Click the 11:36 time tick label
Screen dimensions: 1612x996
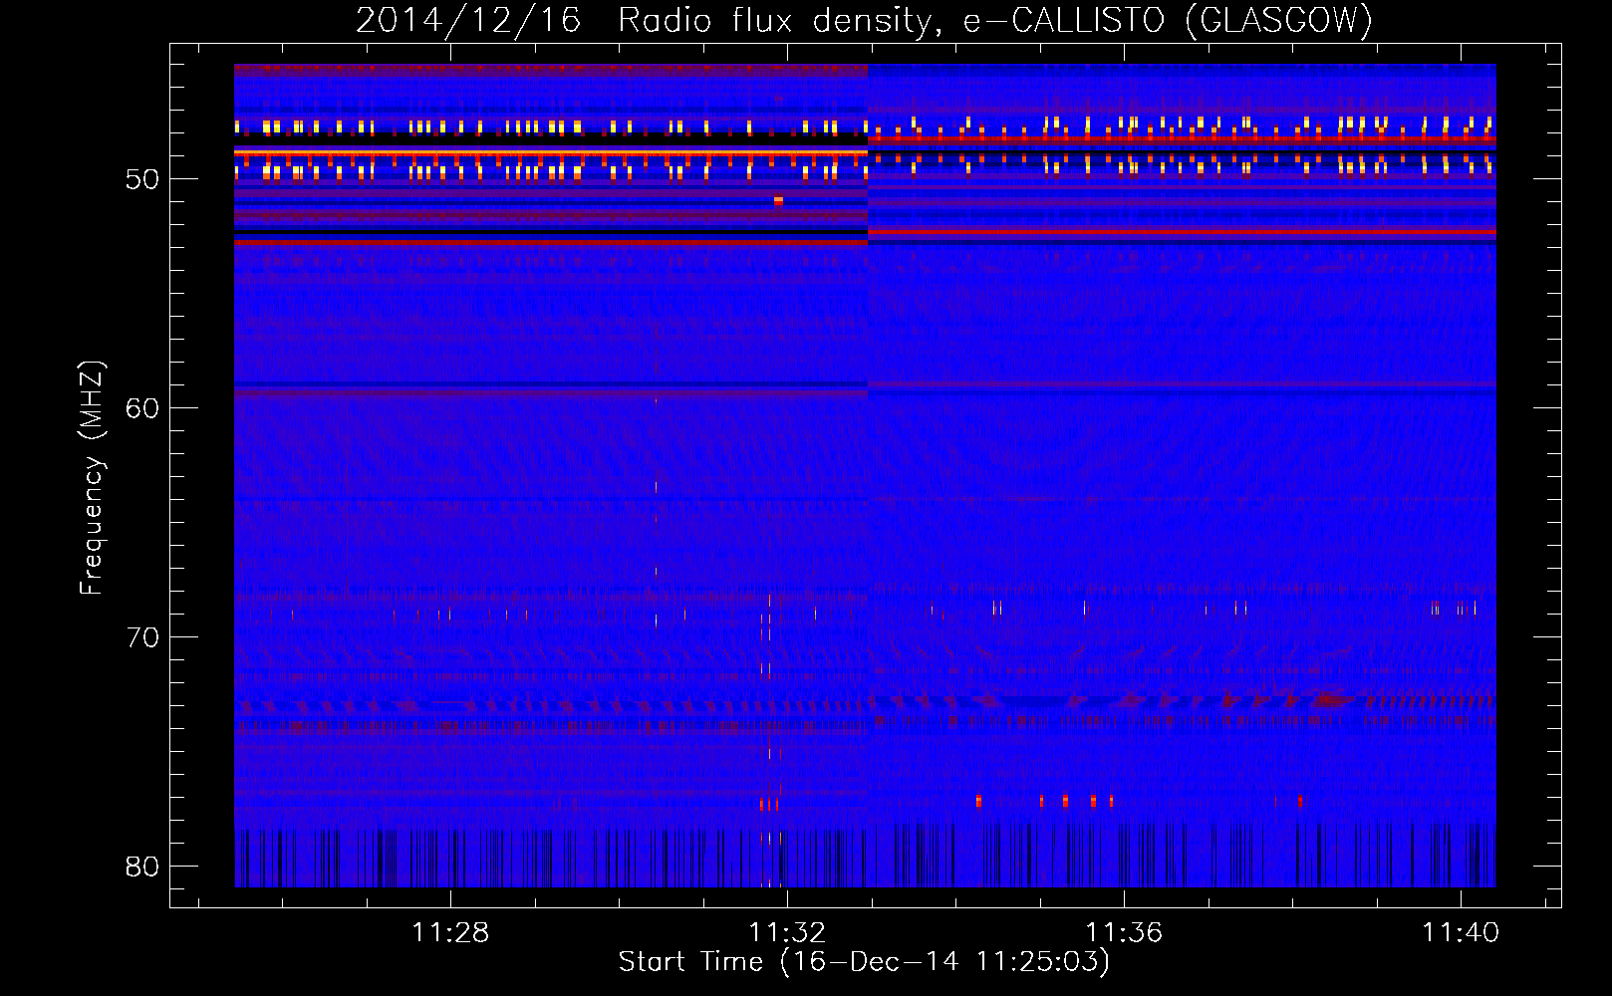1124,933
